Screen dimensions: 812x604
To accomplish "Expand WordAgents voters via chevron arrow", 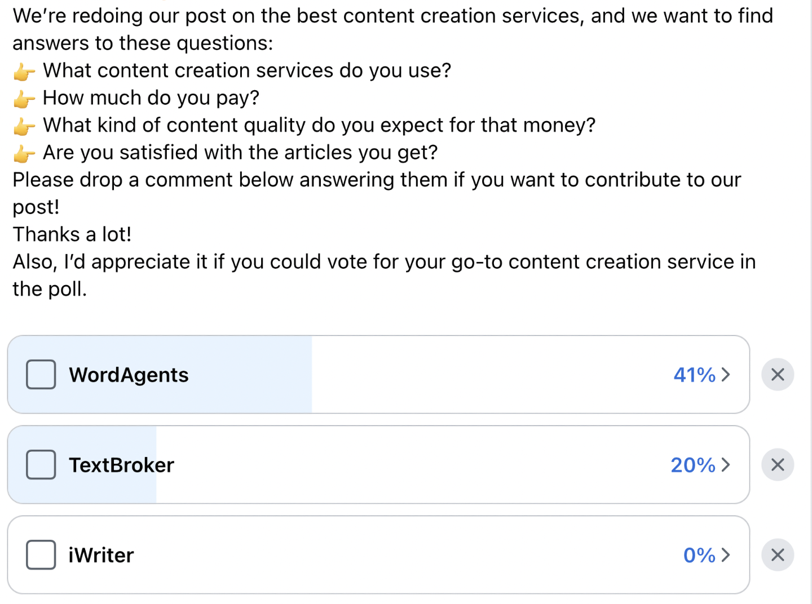I will pos(726,375).
